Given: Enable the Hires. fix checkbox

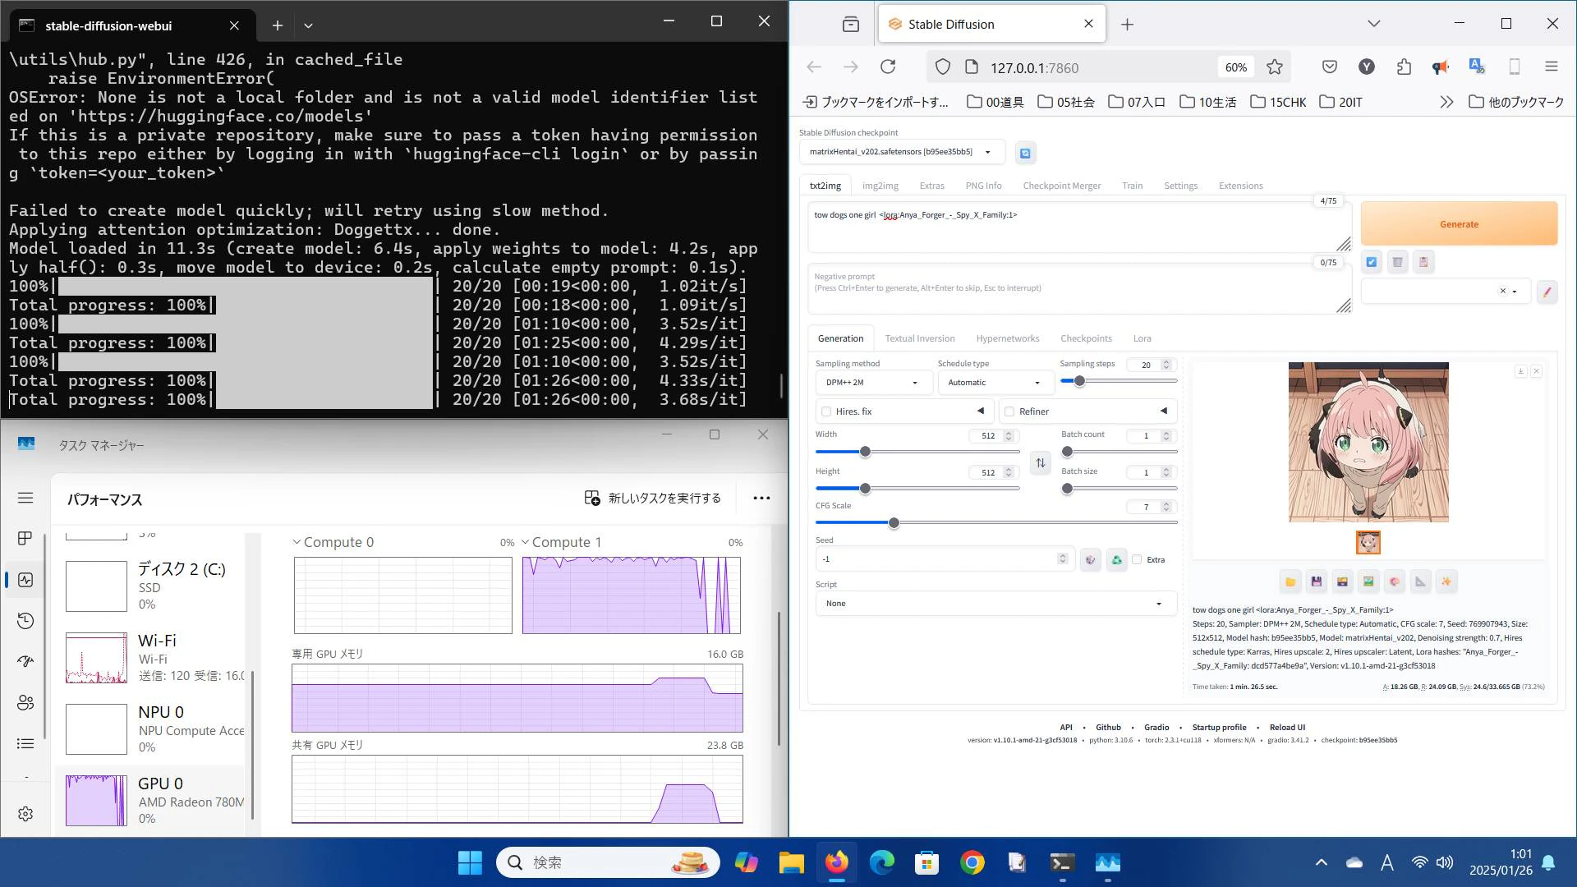Looking at the screenshot, I should tap(826, 411).
